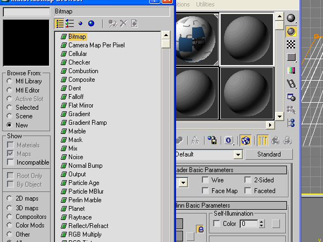This screenshot has height=242, width=323.
Task: Select Mtl Library radio button
Action: click(9, 81)
